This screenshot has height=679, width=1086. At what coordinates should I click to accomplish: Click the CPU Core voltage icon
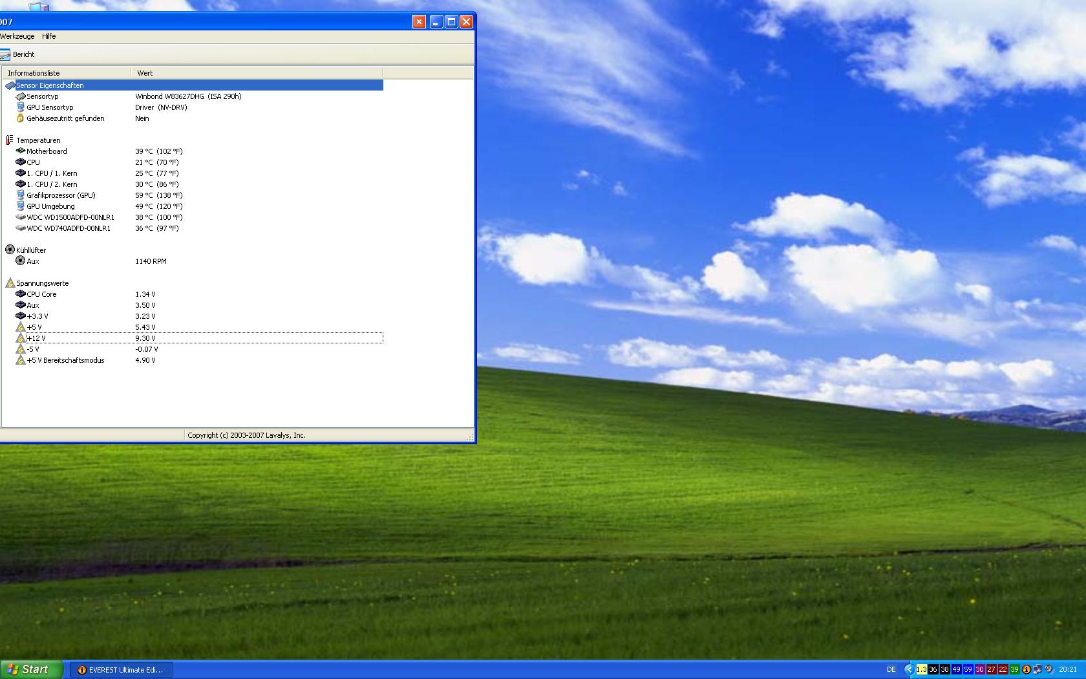point(20,294)
